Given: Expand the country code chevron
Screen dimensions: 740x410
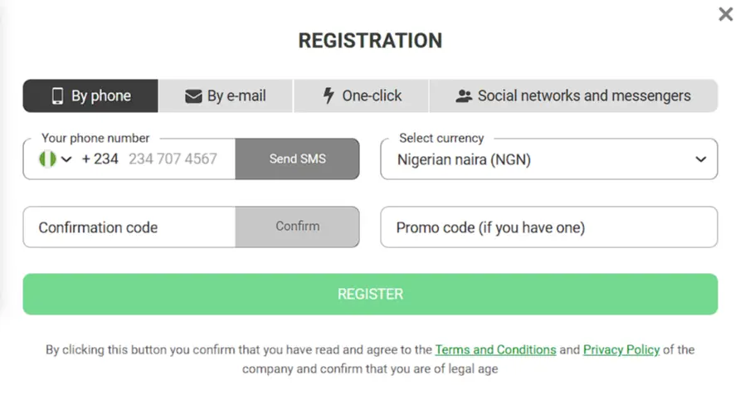Looking at the screenshot, I should [66, 159].
